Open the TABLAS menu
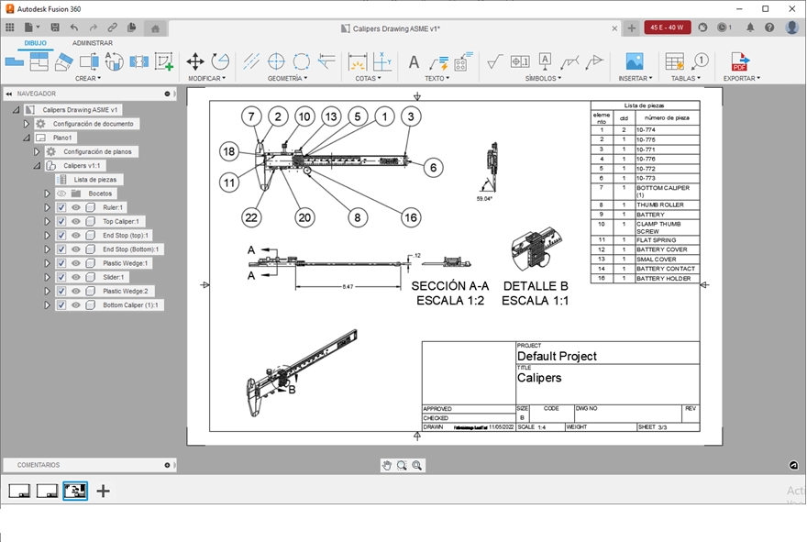This screenshot has height=542, width=807. (x=686, y=78)
